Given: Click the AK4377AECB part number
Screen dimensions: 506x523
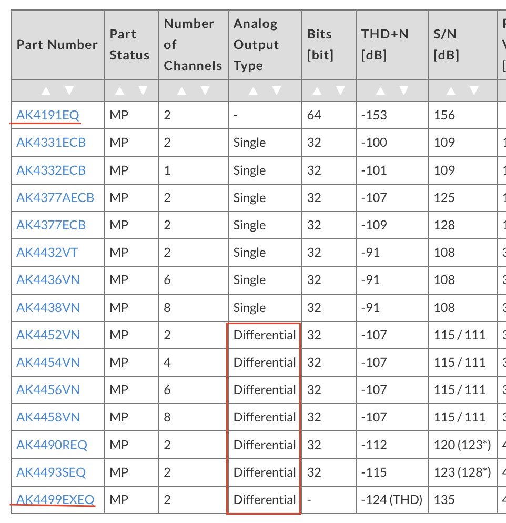Looking at the screenshot, I should pos(55,198).
